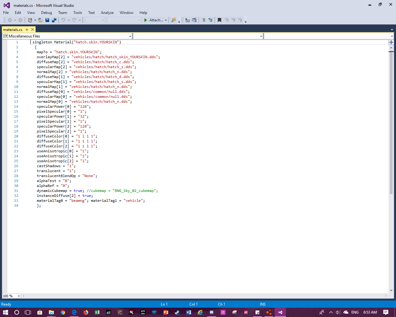Click the 6:53 AM taskbar clock

(x=370, y=312)
